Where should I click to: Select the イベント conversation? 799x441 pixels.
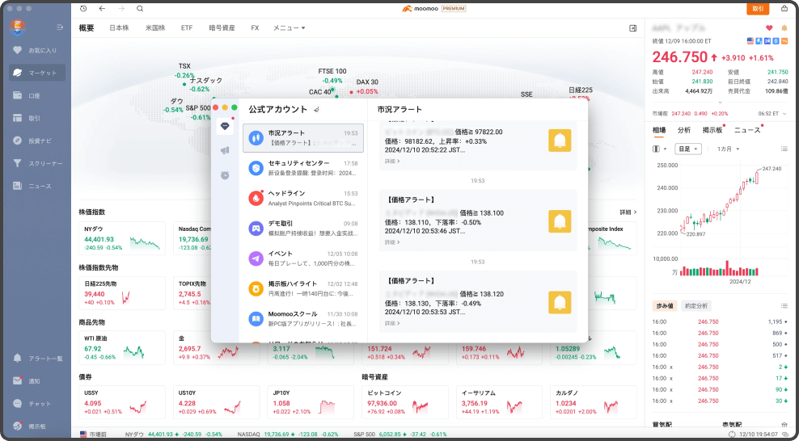tap(303, 258)
